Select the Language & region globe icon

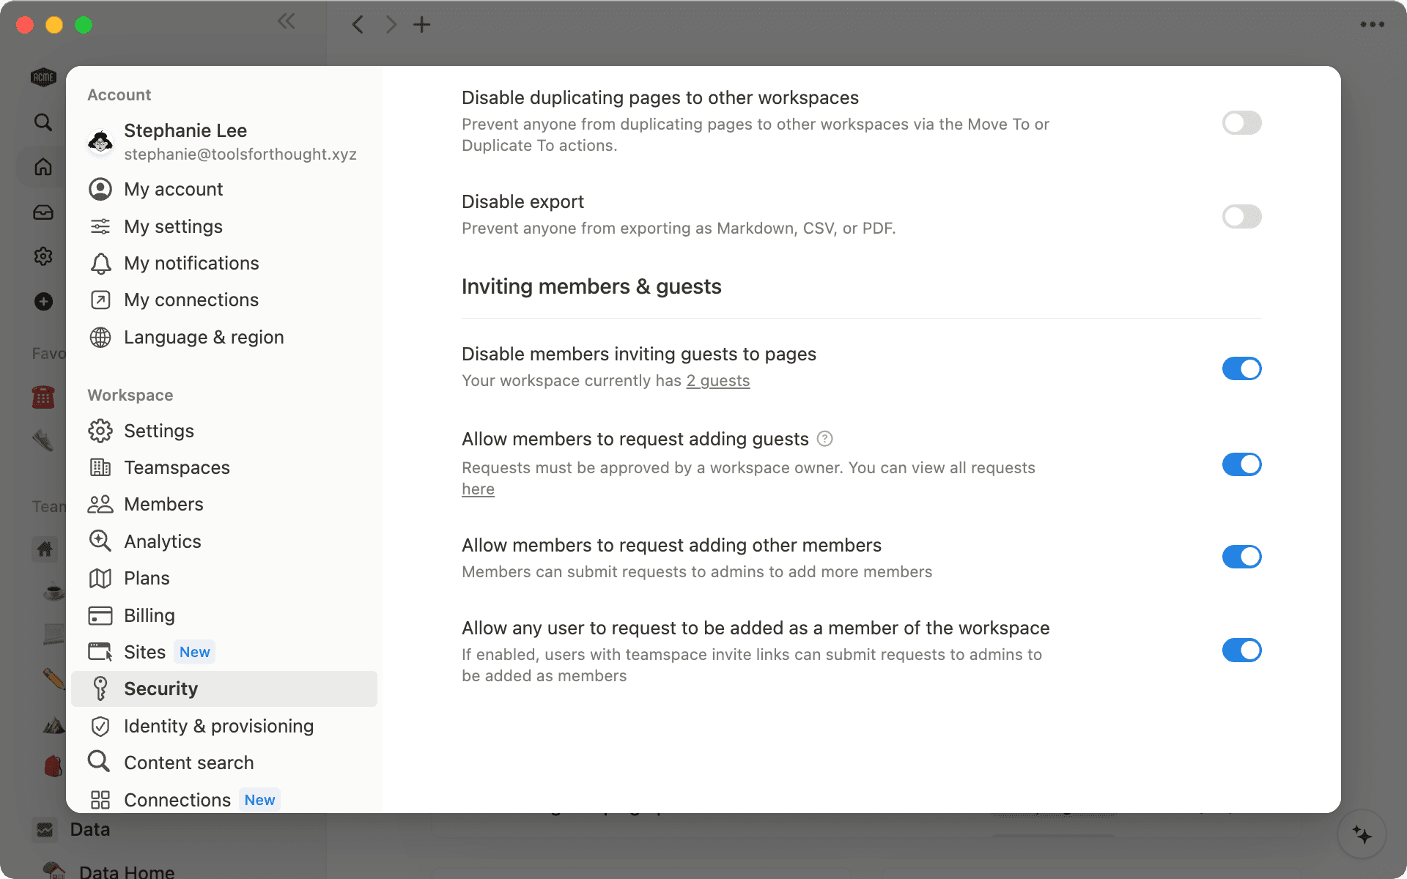coord(100,337)
